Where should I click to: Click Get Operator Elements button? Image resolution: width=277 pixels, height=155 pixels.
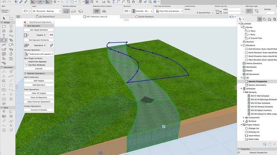pos(39,40)
